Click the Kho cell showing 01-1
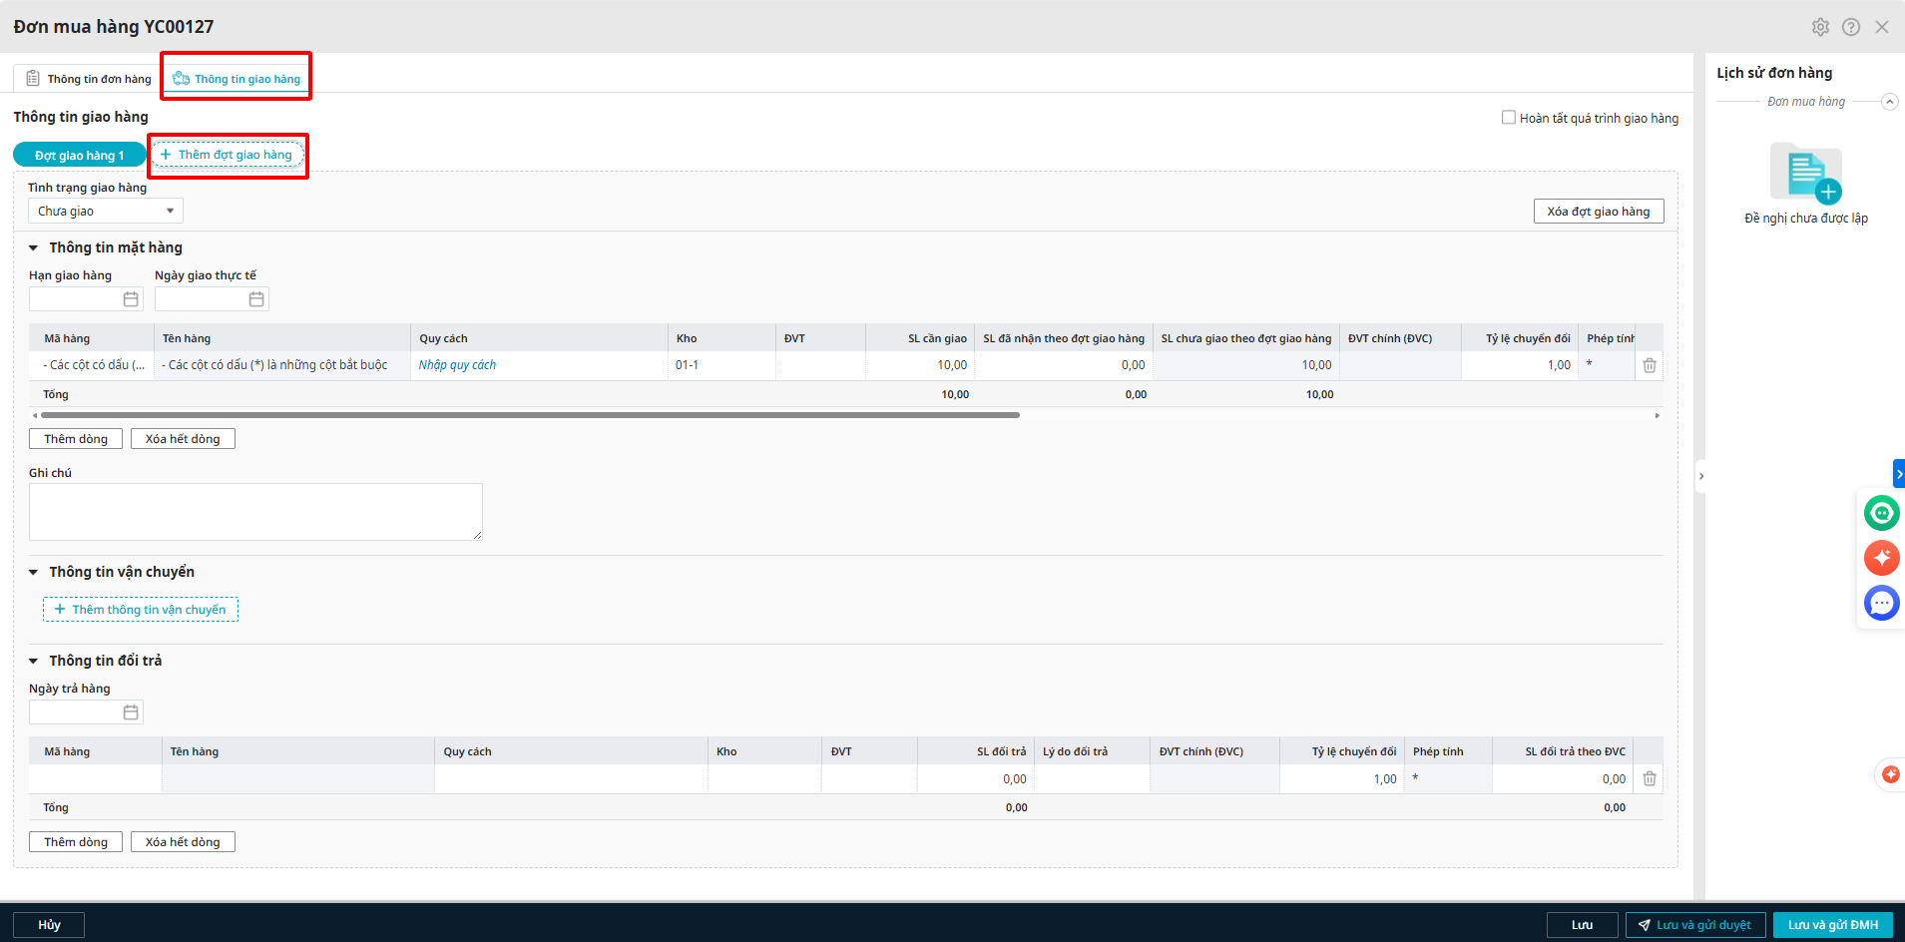The height and width of the screenshot is (942, 1905). 721,365
